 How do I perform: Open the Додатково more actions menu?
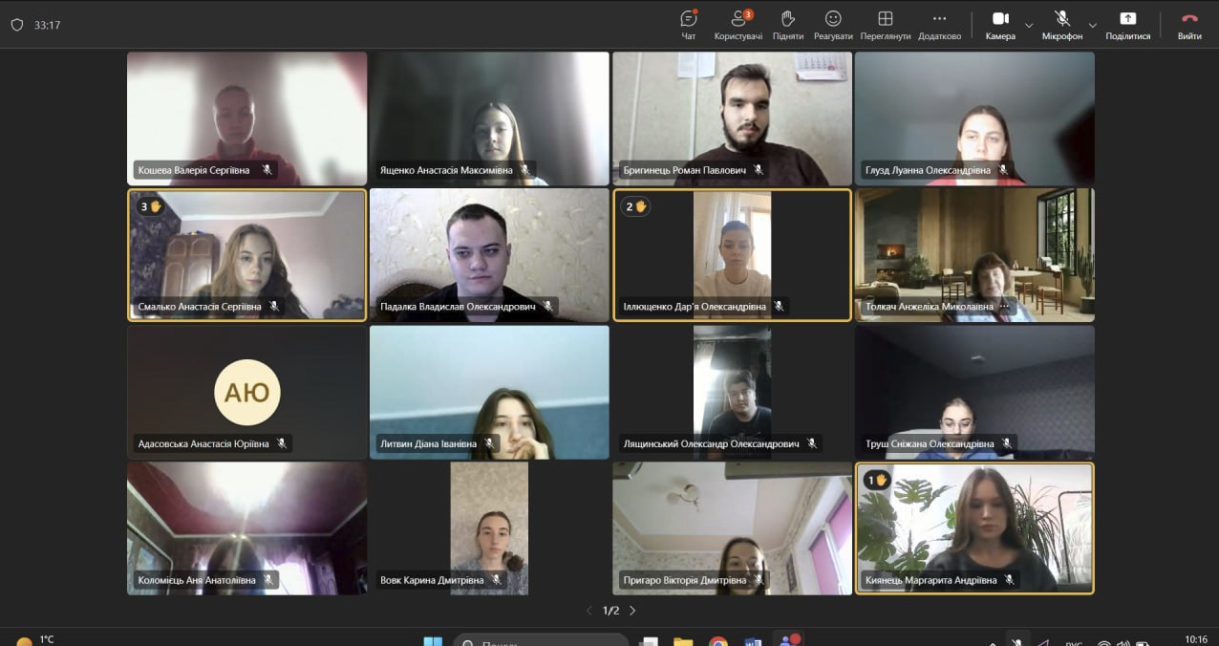coord(939,24)
